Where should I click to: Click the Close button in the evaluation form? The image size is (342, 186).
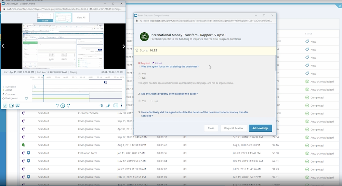pos(211,128)
